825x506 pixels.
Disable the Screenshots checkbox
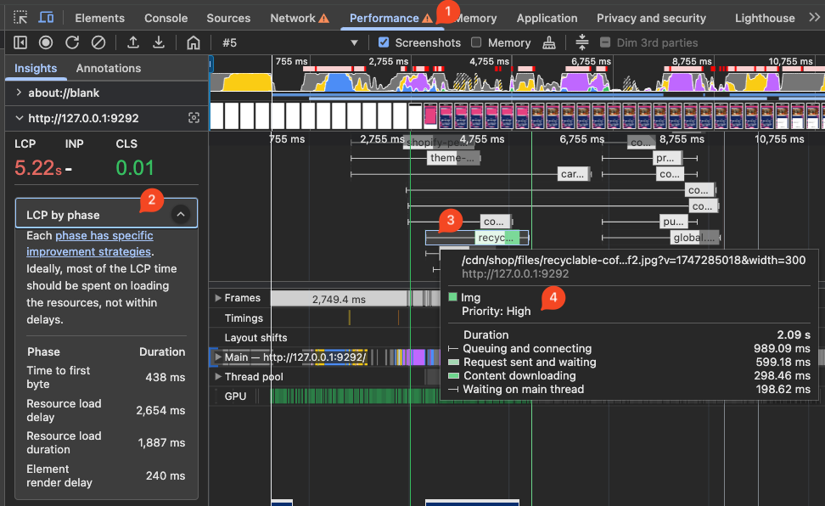(384, 42)
